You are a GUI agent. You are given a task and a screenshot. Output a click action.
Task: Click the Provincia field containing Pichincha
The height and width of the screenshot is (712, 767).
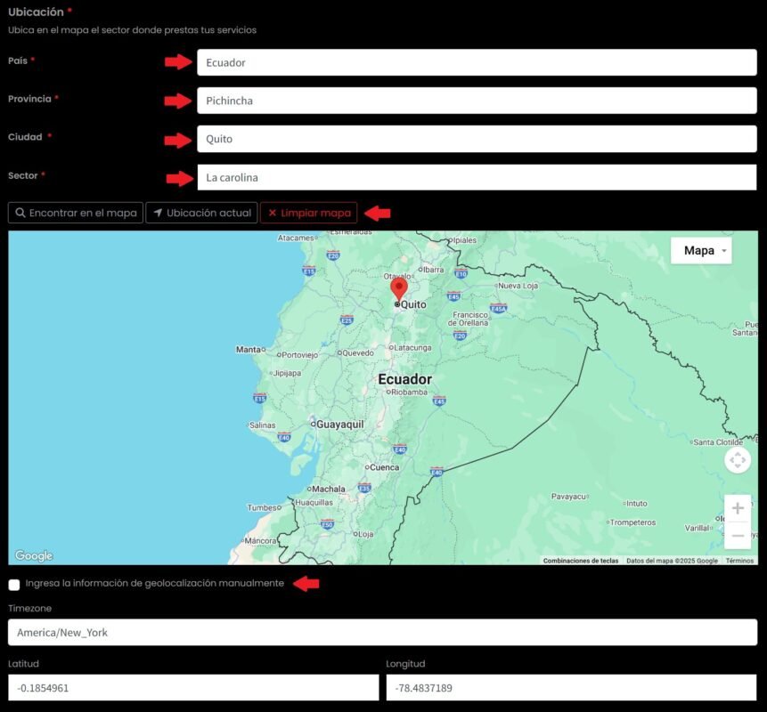tap(477, 101)
